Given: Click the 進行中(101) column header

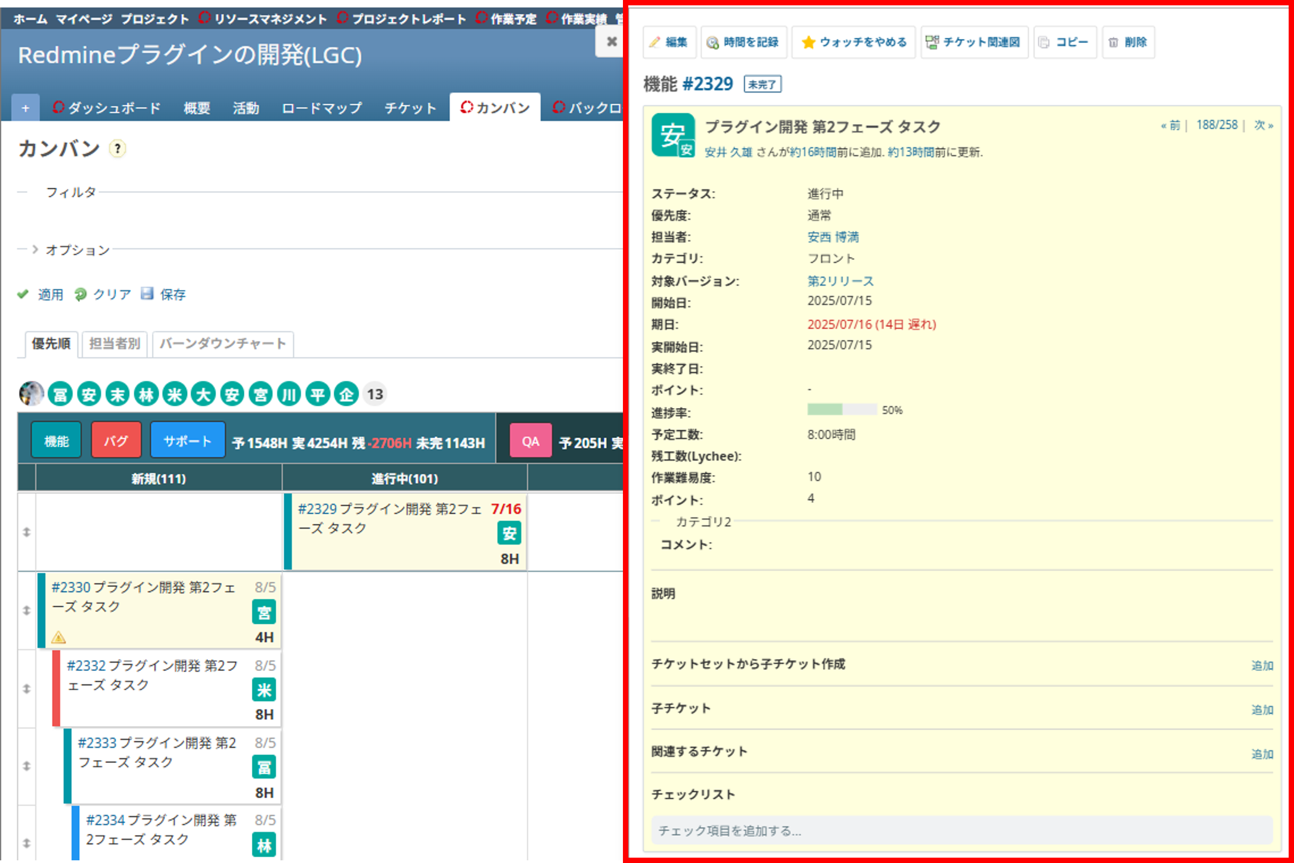Looking at the screenshot, I should (405, 478).
